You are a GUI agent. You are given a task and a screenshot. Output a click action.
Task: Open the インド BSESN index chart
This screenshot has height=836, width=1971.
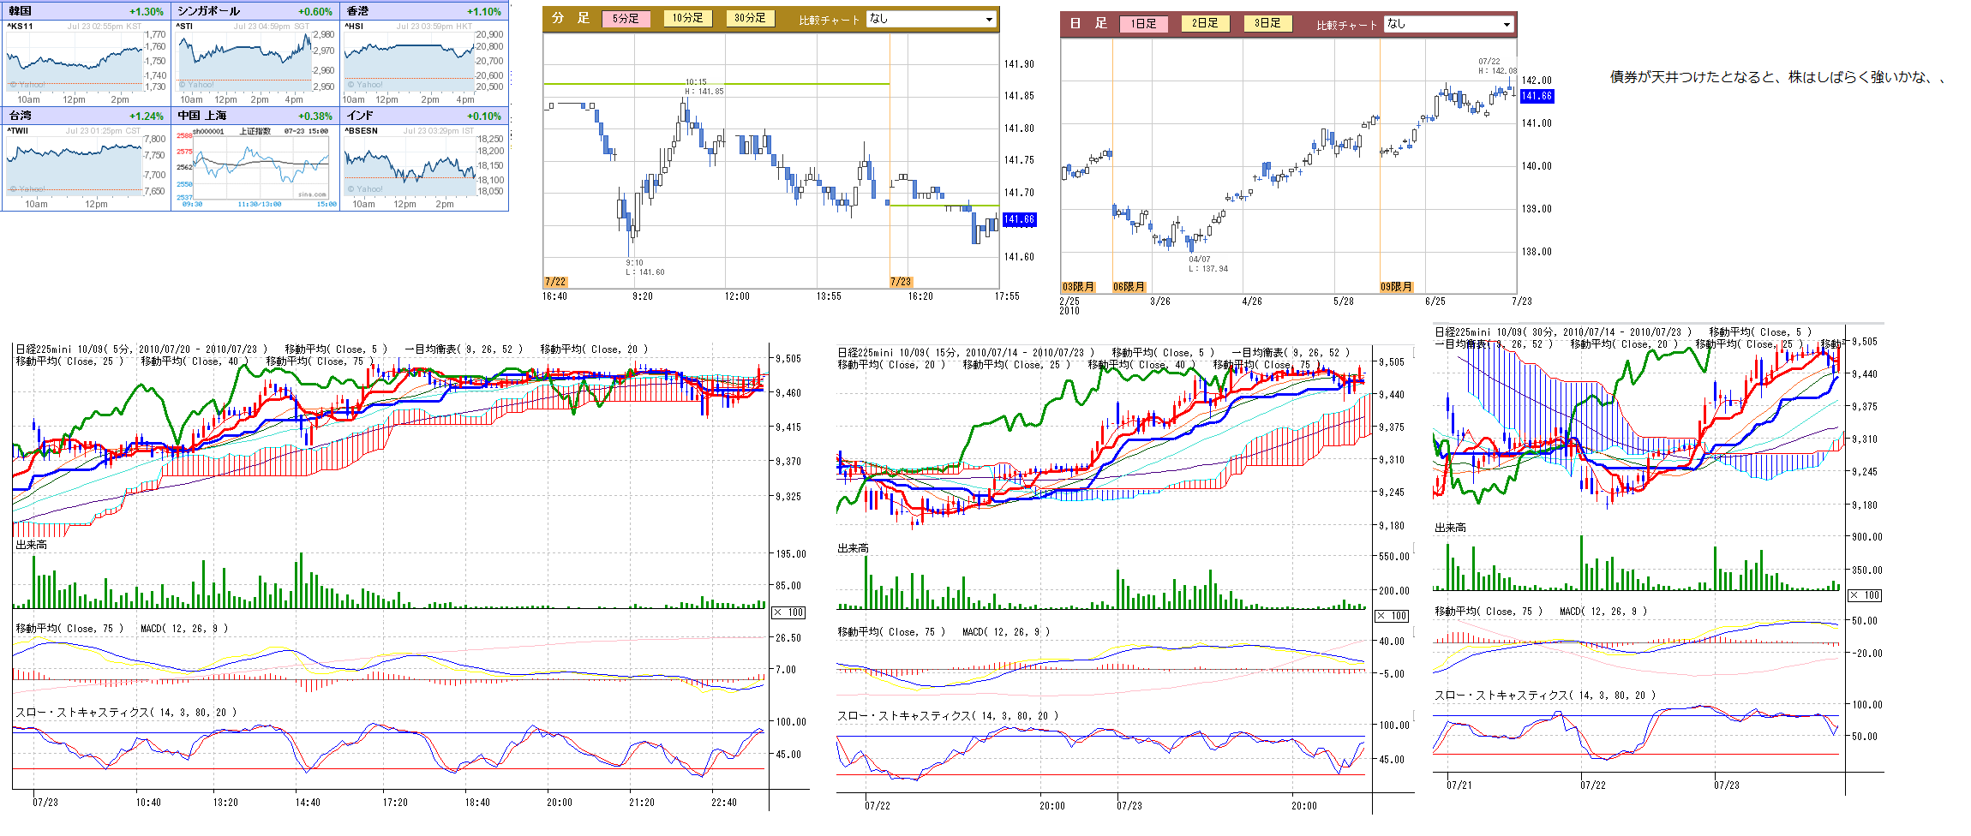click(424, 167)
